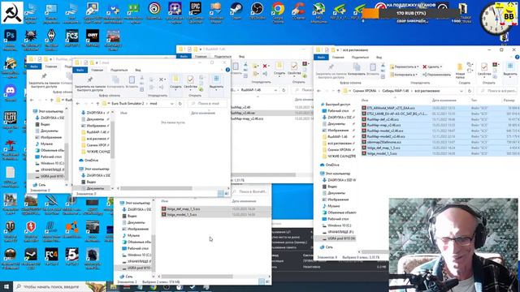This screenshot has height=292, width=520.
Task: Click search field in mod window
Action: pyautogui.click(x=207, y=104)
